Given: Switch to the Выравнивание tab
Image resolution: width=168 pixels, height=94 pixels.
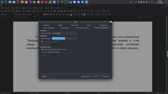Looking at the screenshot, I should [x=65, y=28].
